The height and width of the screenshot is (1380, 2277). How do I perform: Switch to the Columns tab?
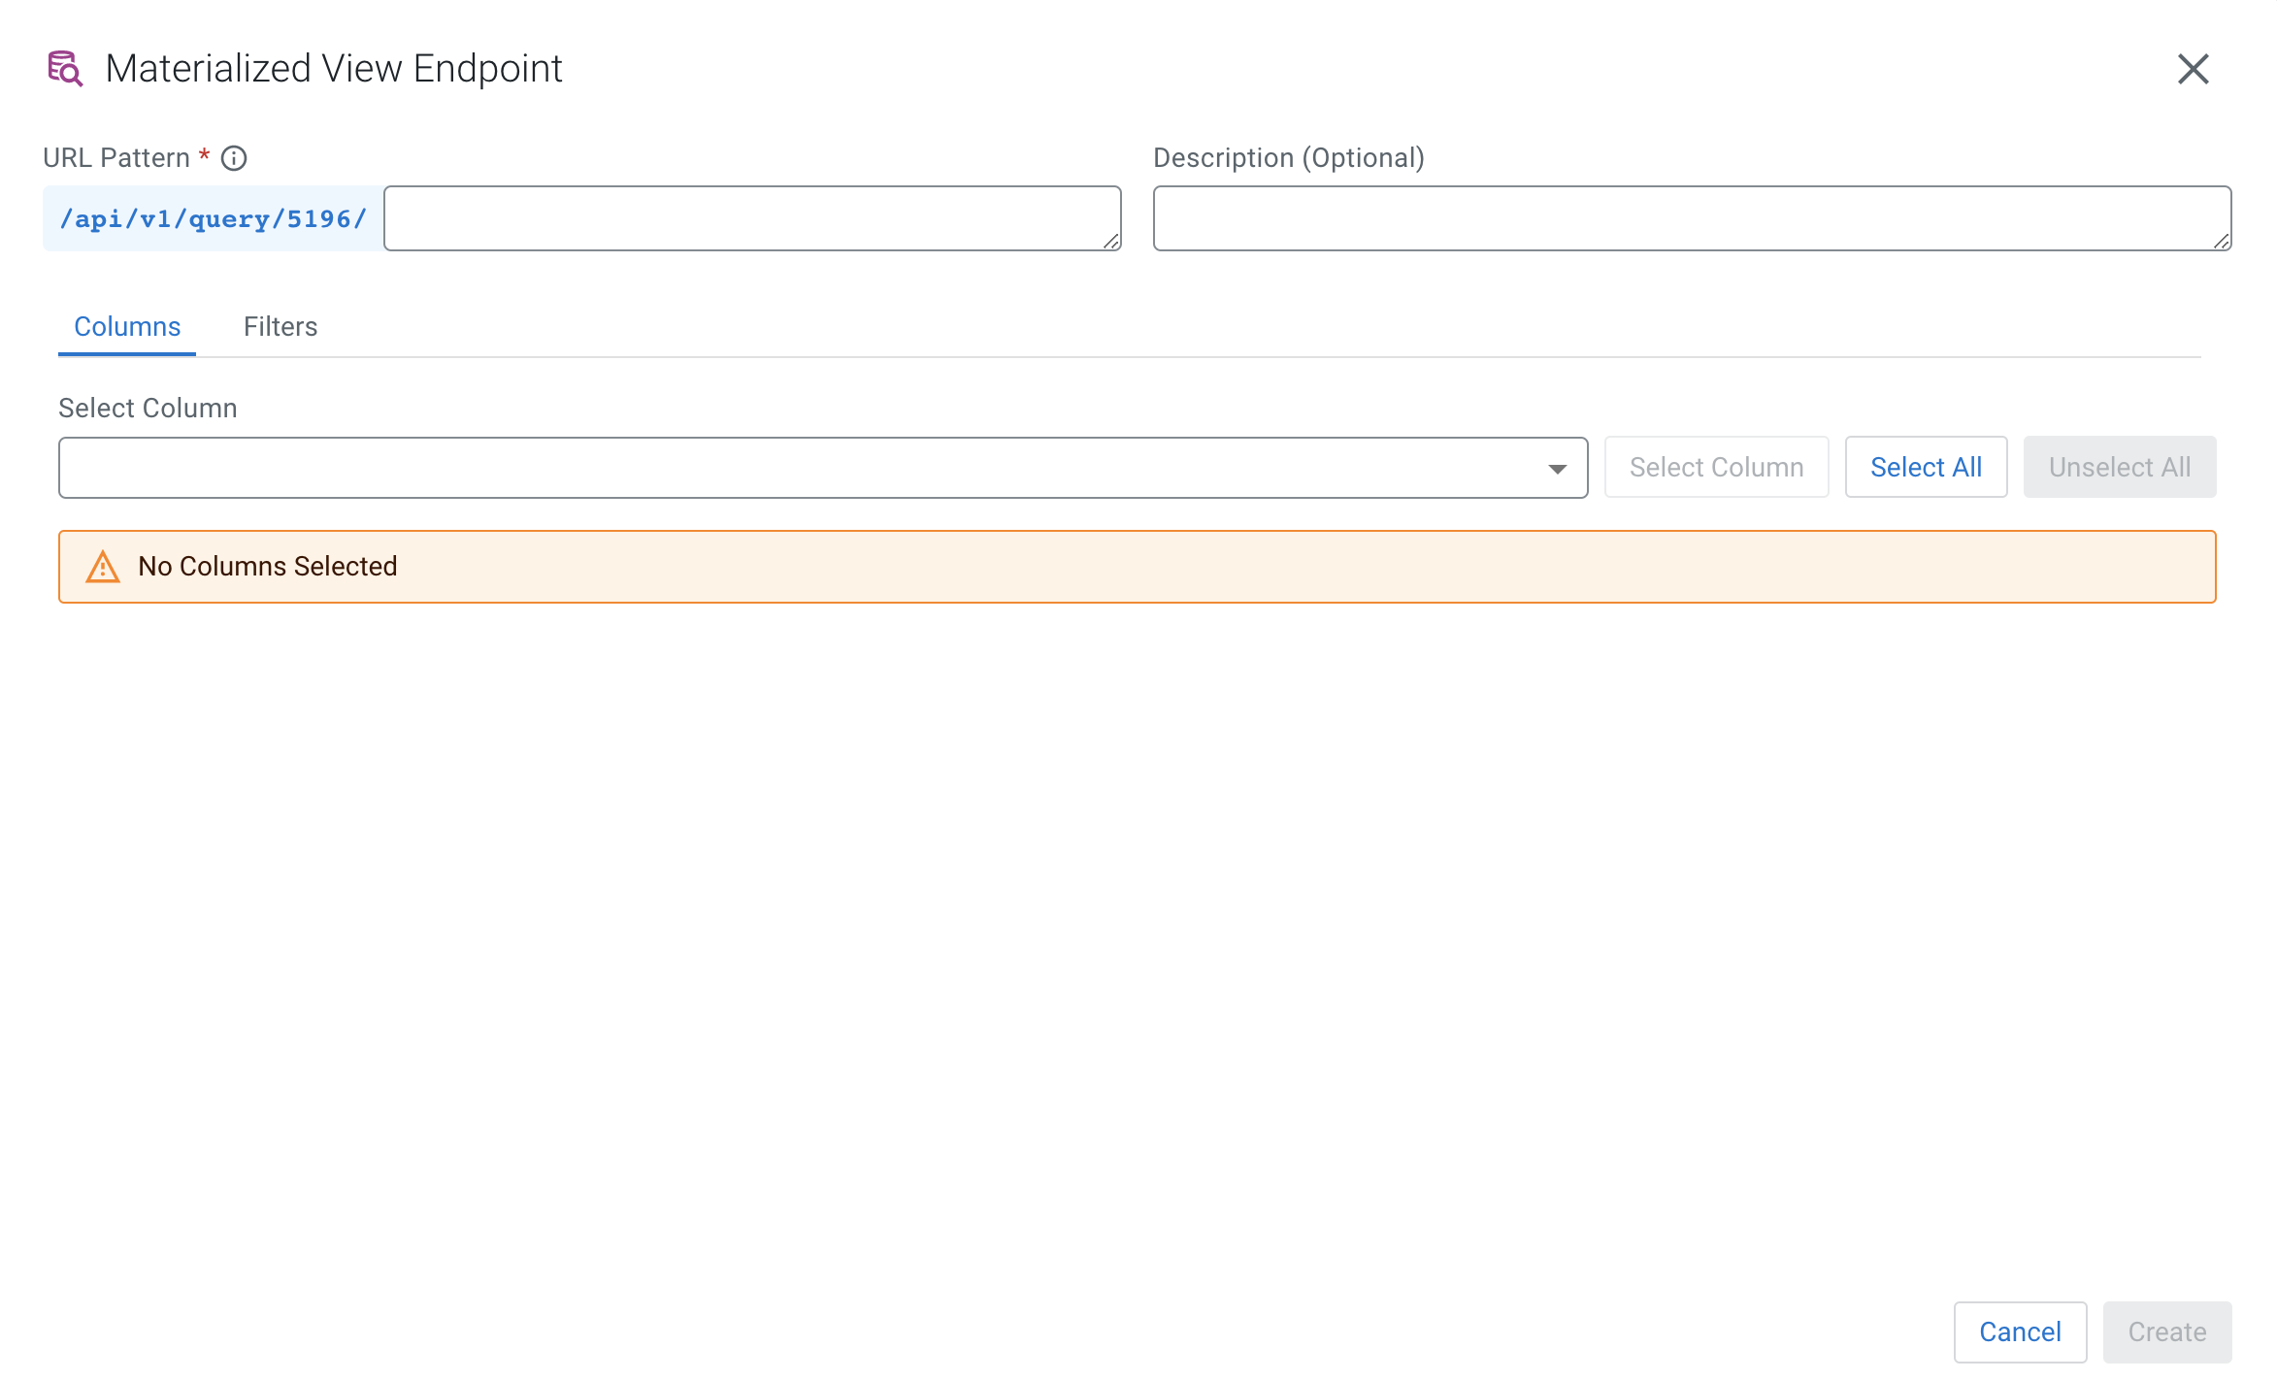(x=127, y=327)
